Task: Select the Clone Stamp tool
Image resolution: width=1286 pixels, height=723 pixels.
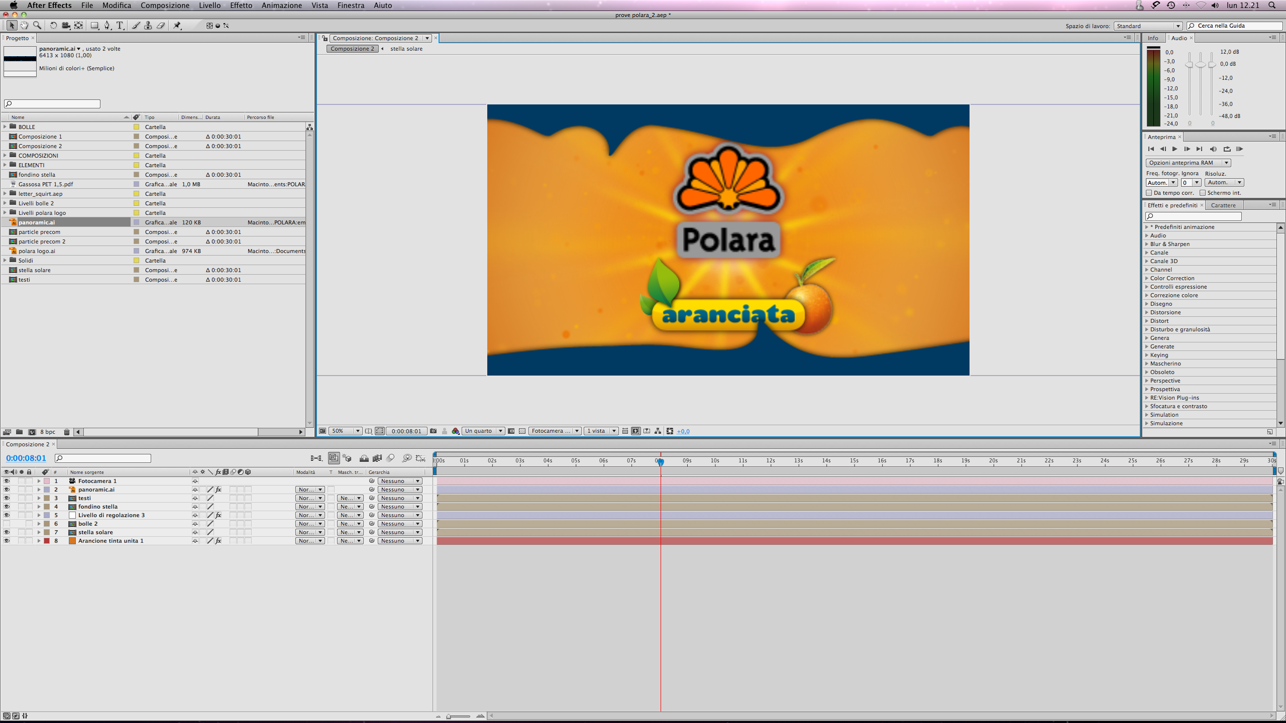Action: coord(148,26)
